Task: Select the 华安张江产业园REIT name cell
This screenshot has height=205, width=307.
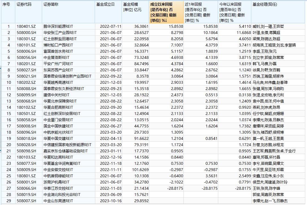Action: [58, 33]
